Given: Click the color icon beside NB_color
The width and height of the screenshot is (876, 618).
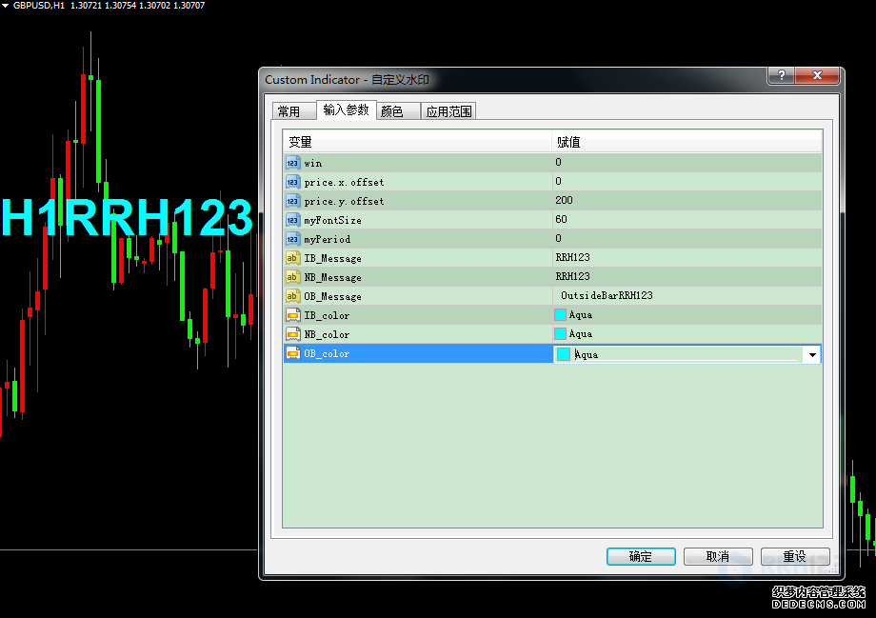Looking at the screenshot, I should 292,334.
